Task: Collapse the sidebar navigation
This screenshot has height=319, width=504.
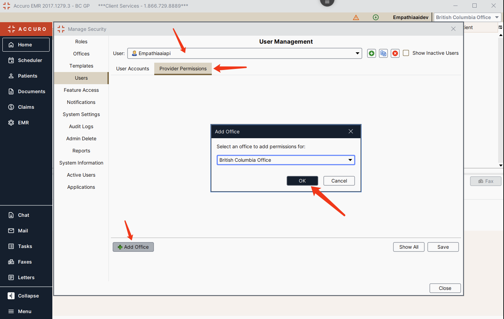Action: (26, 296)
